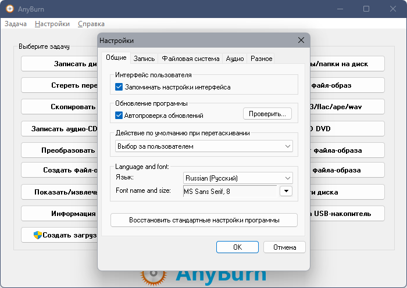
Task: Click the right-column DVD button
Action: point(347,128)
